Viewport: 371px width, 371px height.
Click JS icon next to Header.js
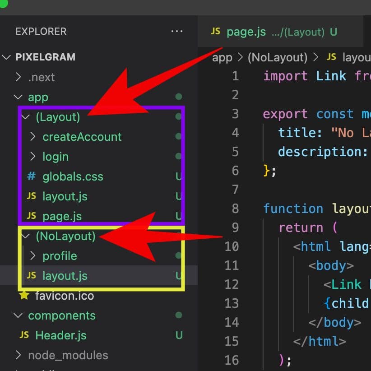coord(24,335)
